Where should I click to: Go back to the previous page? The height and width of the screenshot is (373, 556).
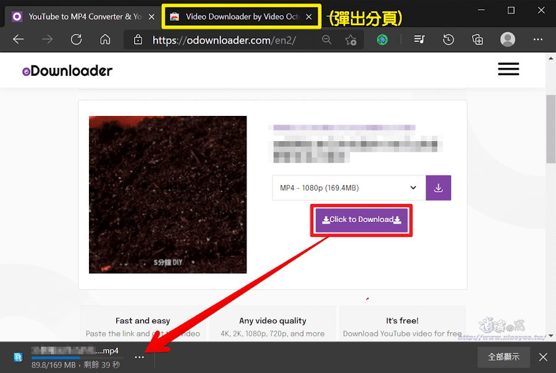pos(18,39)
